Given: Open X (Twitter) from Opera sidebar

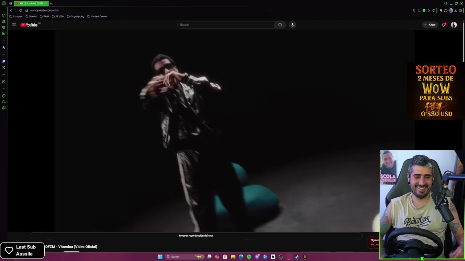Looking at the screenshot, I should point(4,67).
